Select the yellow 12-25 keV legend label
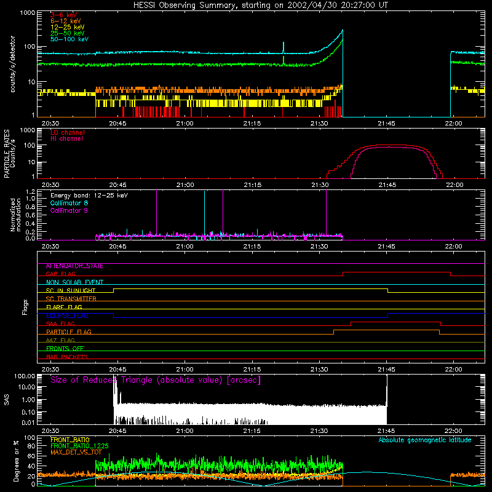The height and width of the screenshot is (492, 492). tap(68, 27)
